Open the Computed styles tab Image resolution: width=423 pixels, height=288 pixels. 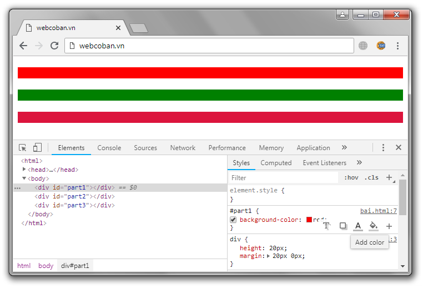tap(276, 163)
